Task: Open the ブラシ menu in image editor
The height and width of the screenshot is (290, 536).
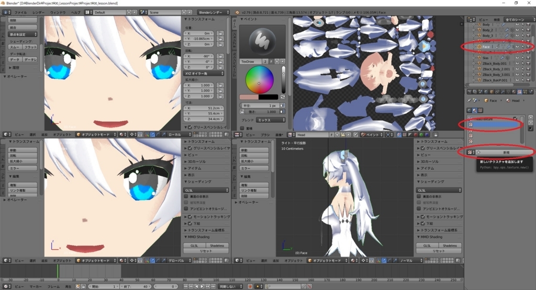Action: (x=265, y=135)
